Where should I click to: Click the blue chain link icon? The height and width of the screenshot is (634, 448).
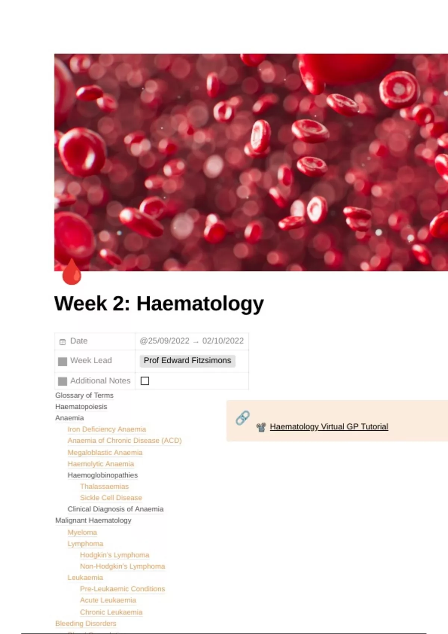243,418
